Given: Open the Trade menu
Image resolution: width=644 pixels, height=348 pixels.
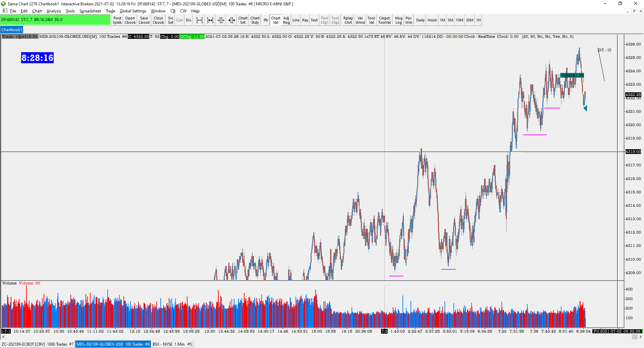Looking at the screenshot, I should [x=110, y=11].
